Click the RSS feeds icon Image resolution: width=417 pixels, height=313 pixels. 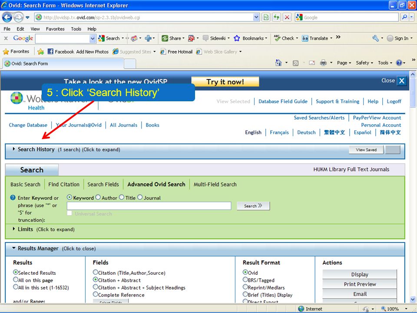tap(295, 63)
